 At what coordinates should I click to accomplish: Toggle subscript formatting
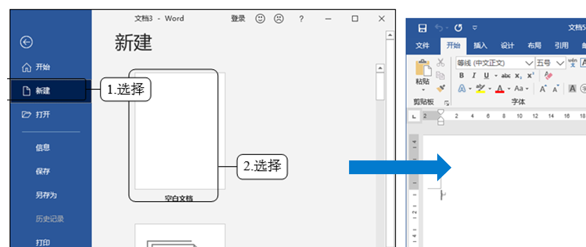coord(518,76)
